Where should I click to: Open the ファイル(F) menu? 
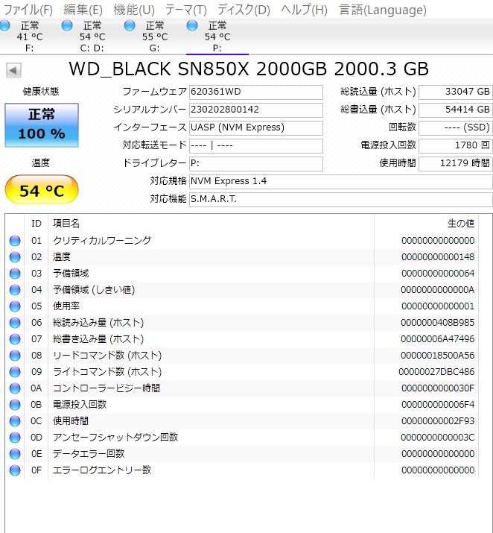[28, 10]
